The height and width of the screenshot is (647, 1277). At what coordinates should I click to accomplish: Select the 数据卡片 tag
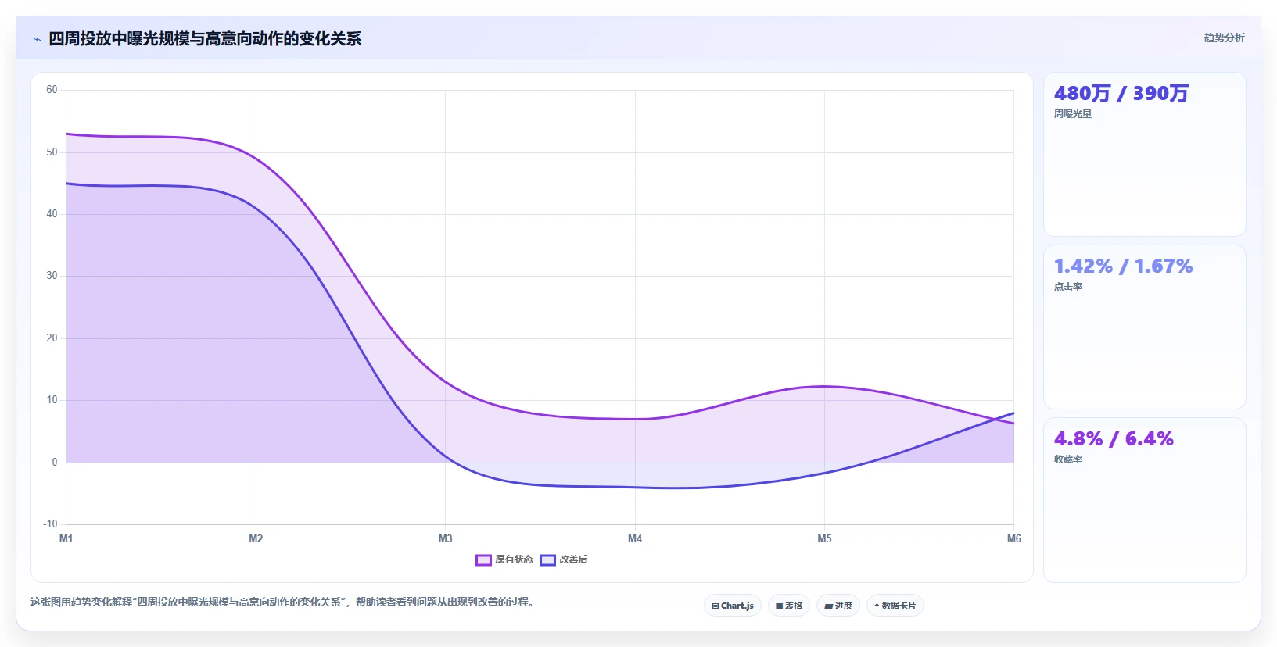(x=895, y=606)
